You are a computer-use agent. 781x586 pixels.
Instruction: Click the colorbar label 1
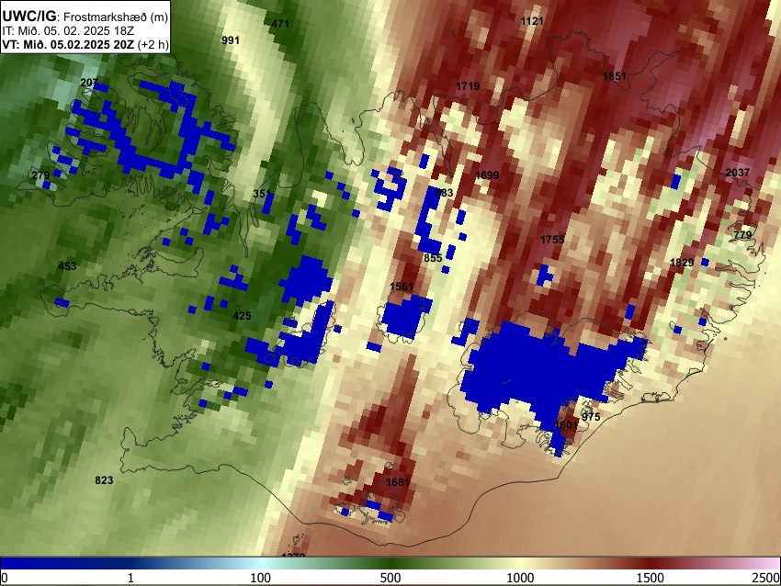tap(130, 578)
